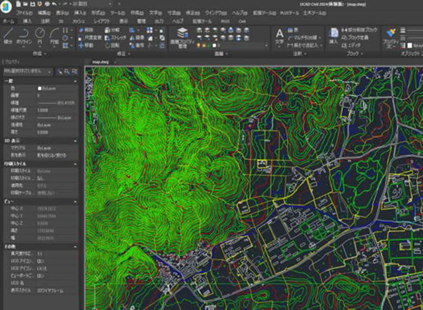Screen dimensions: 423x310
Task: Select the map.dwg document tab
Action: [100, 62]
